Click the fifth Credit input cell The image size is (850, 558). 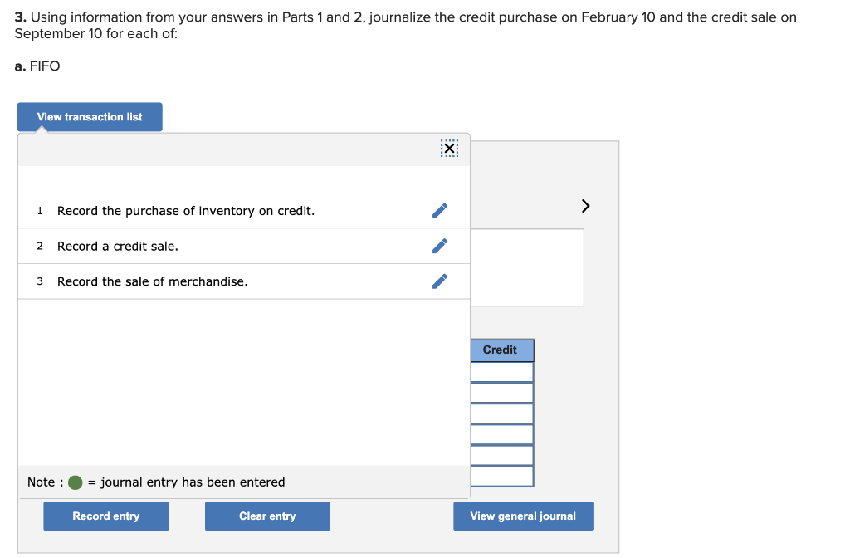[501, 455]
